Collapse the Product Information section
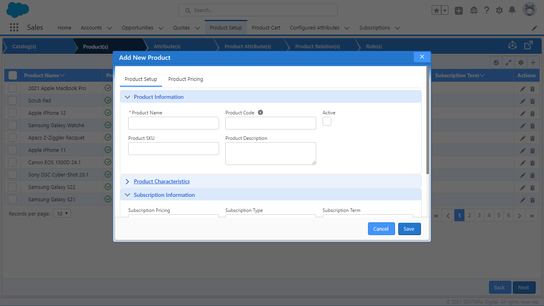Viewport: 544px width, 306px height. click(127, 97)
